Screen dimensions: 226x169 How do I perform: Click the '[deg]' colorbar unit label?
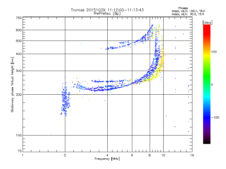207,23
